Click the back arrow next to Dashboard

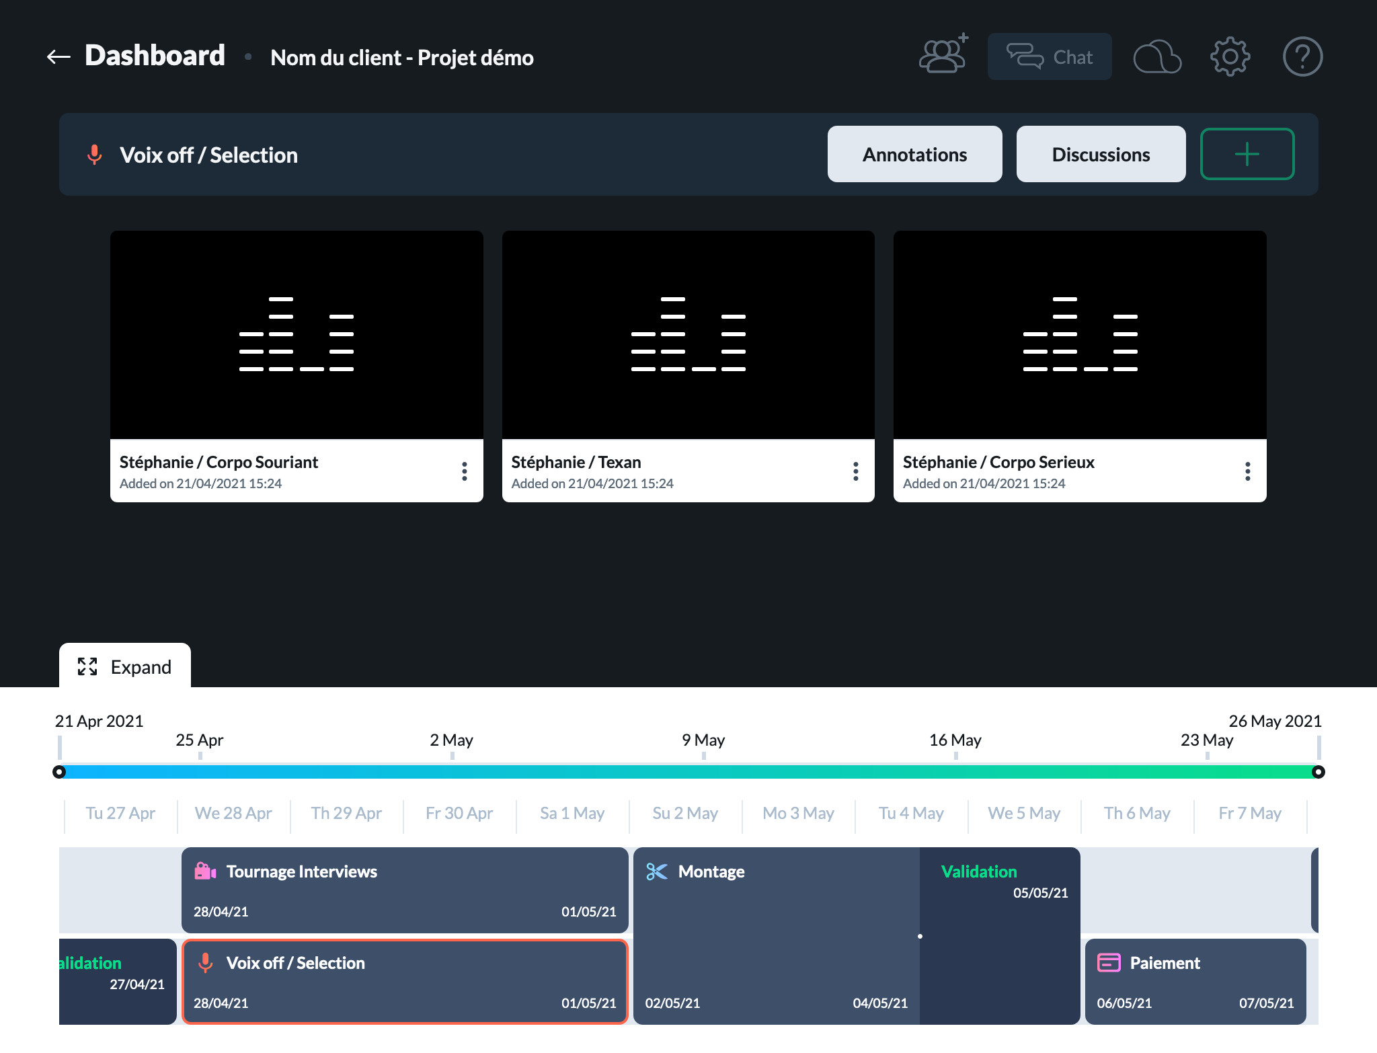click(x=58, y=57)
